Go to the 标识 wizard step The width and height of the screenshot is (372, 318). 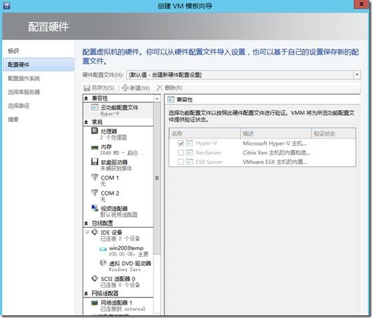coord(13,51)
